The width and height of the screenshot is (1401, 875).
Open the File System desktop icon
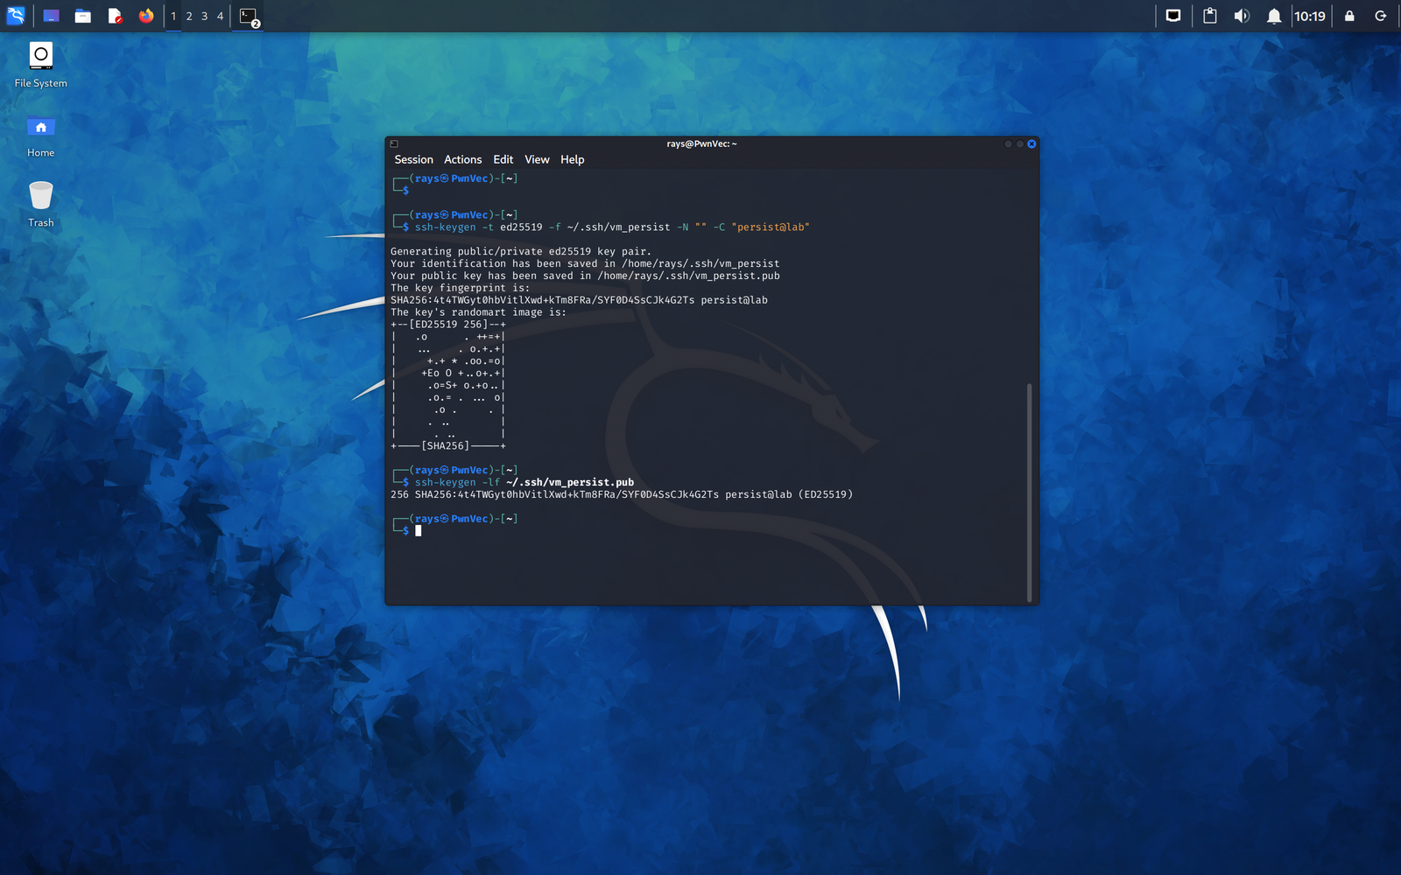click(40, 65)
